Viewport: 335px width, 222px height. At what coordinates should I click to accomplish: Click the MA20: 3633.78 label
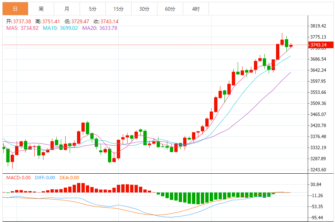click(x=100, y=28)
